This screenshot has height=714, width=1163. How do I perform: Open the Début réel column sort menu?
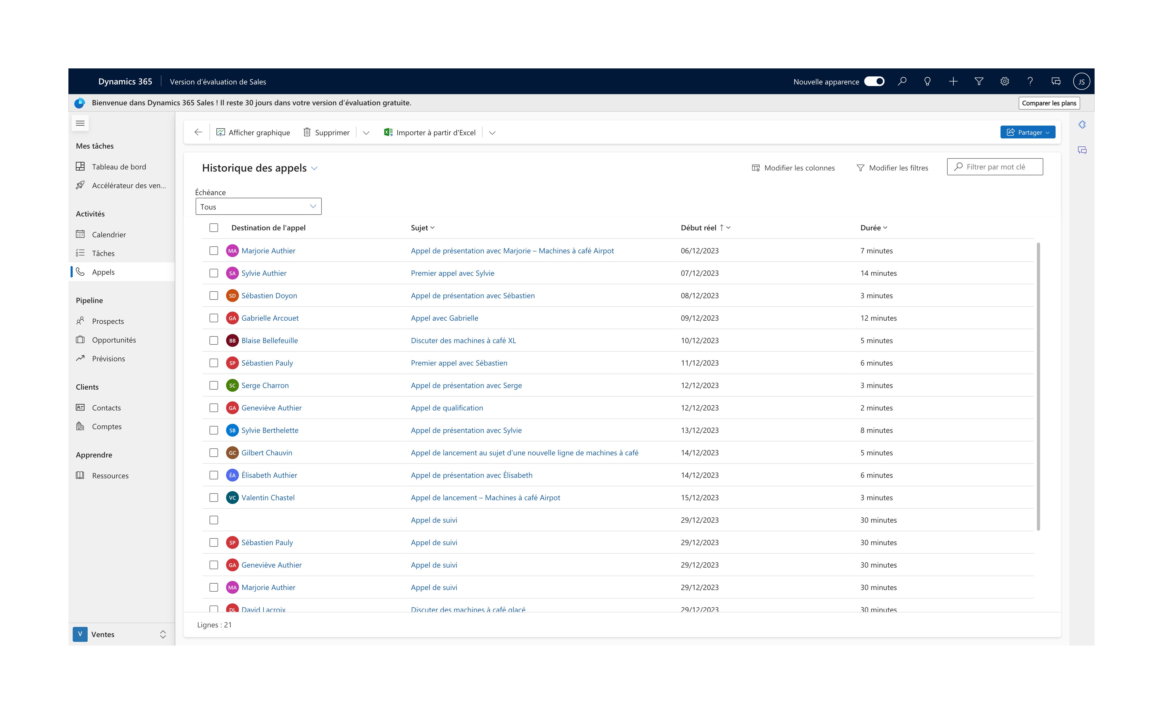(705, 228)
